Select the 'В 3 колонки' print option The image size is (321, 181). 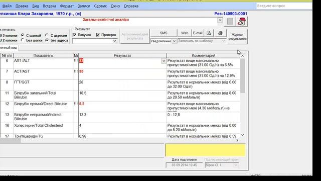[9, 36]
